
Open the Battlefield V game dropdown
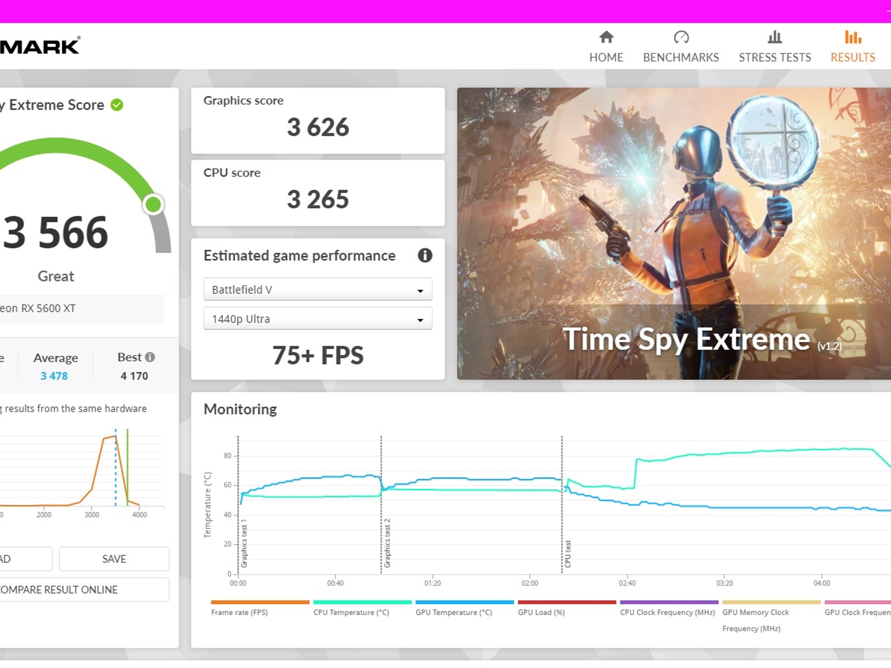click(x=318, y=290)
